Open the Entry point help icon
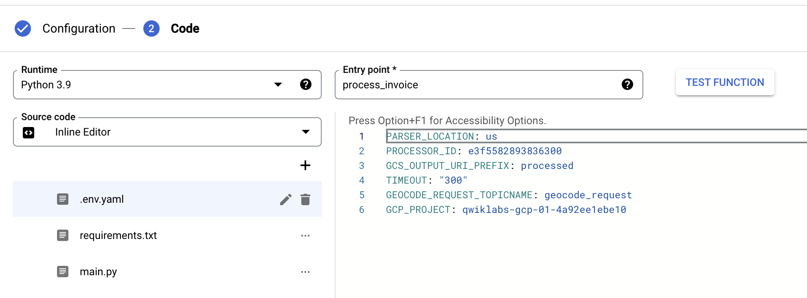The image size is (807, 298). (627, 84)
